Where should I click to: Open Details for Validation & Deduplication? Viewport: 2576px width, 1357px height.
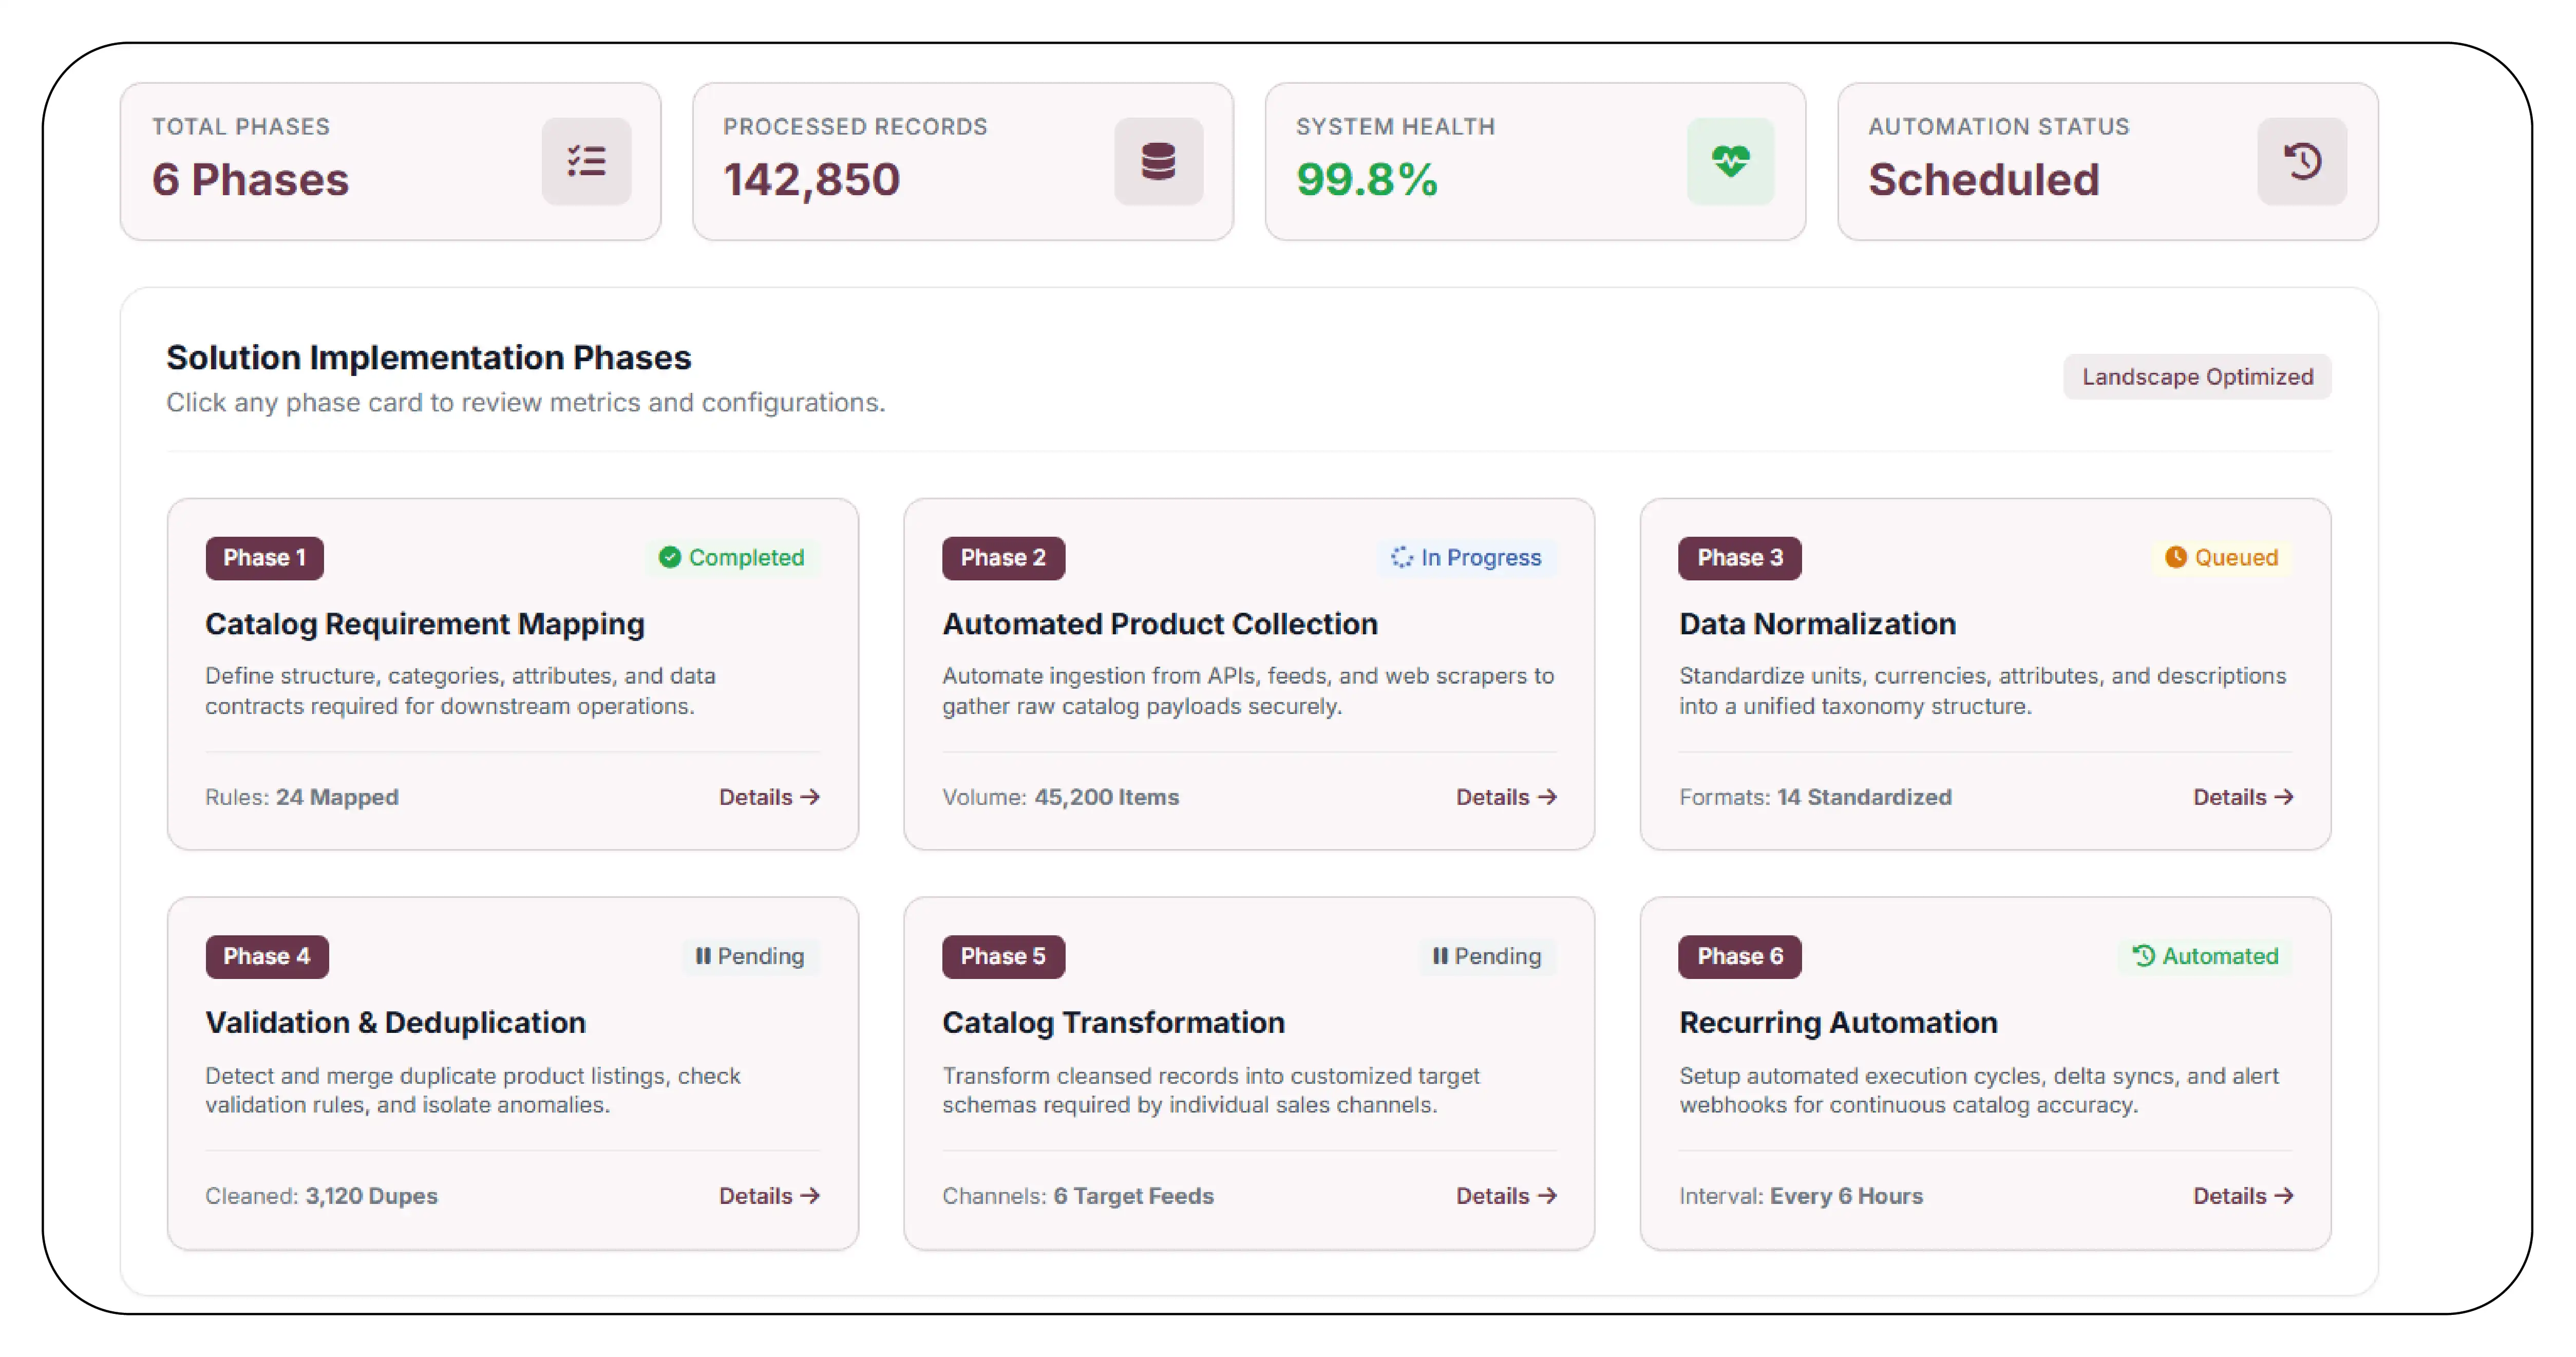click(x=769, y=1196)
